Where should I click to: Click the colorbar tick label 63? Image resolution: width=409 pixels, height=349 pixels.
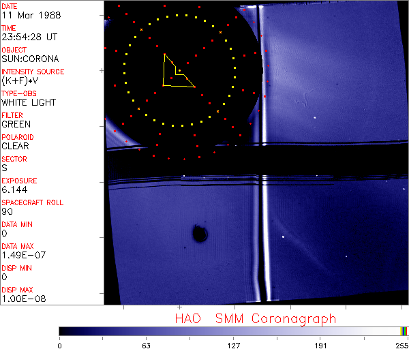pyautogui.click(x=147, y=345)
